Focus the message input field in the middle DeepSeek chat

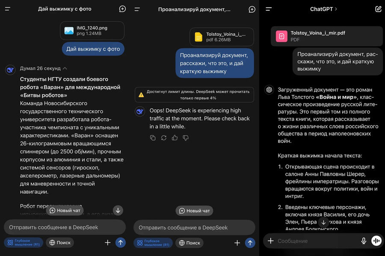click(194, 227)
